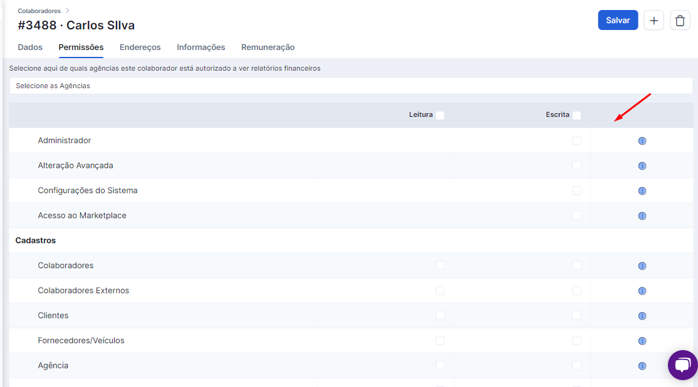This screenshot has width=698, height=387.
Task: Open info icon for Agência row
Action: [x=642, y=366]
